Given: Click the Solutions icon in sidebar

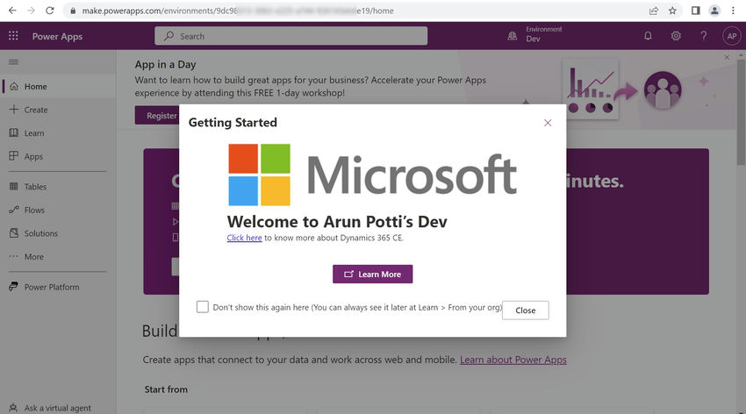Looking at the screenshot, I should (x=14, y=233).
